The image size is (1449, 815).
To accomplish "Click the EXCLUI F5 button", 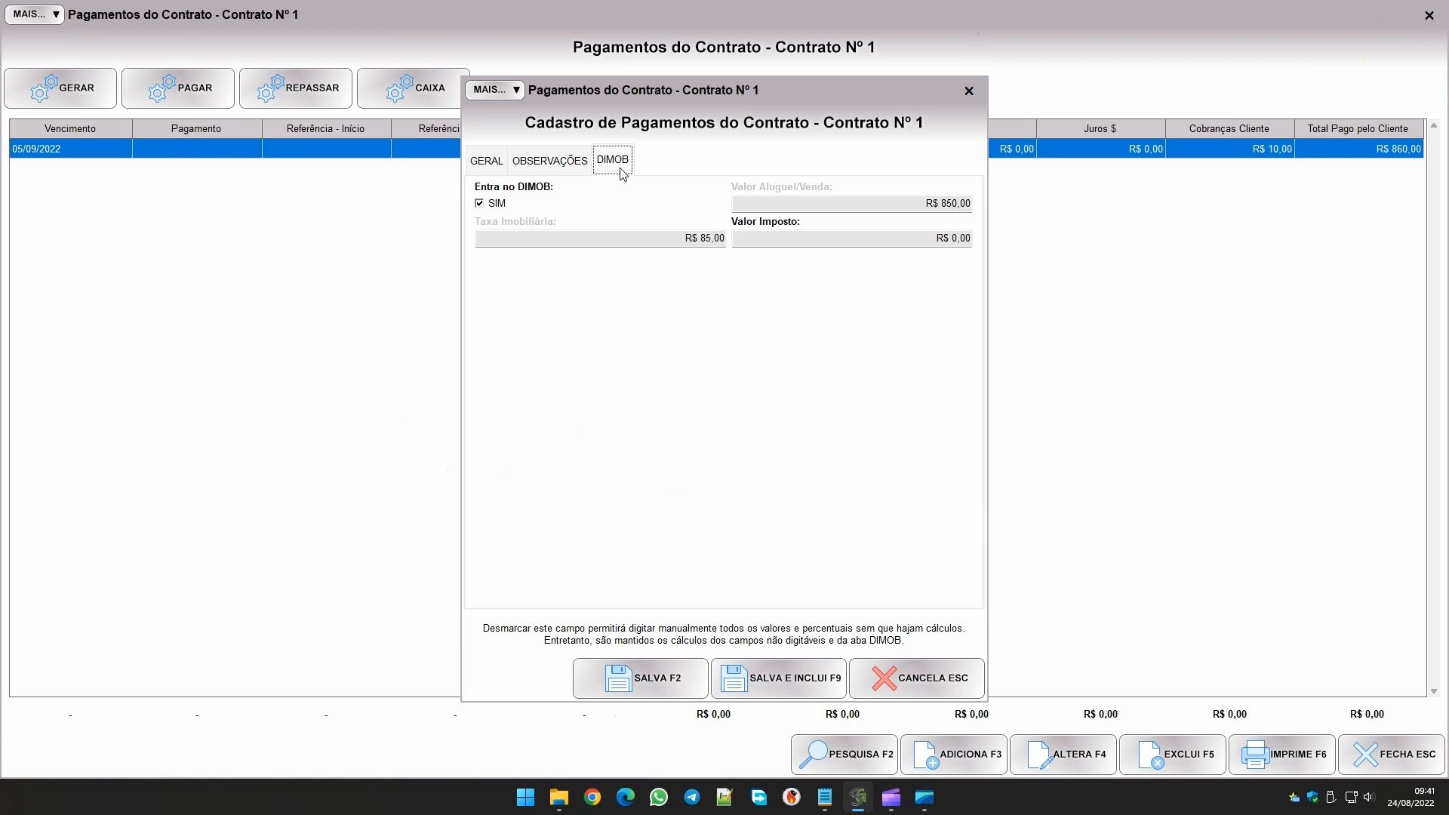I will click(x=1172, y=754).
